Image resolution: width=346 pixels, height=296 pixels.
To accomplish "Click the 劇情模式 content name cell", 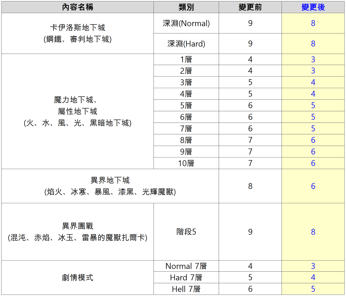I will [78, 278].
